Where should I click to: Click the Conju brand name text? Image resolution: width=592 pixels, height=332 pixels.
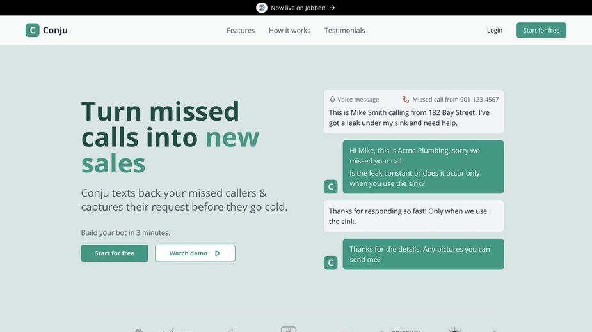tap(55, 30)
